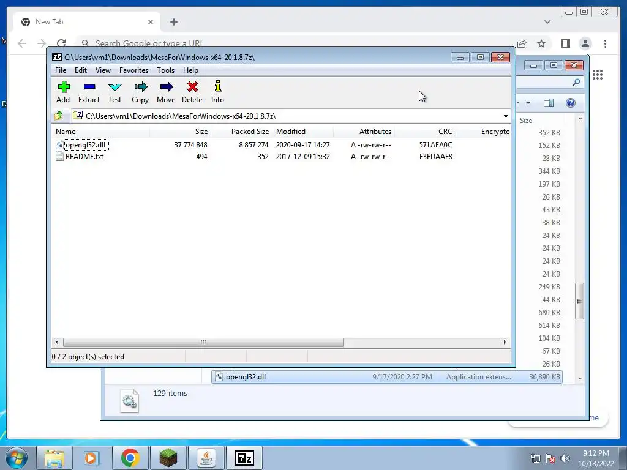The width and height of the screenshot is (627, 470).
Task: Expand the Chrome tab search chevron
Action: tap(547, 22)
